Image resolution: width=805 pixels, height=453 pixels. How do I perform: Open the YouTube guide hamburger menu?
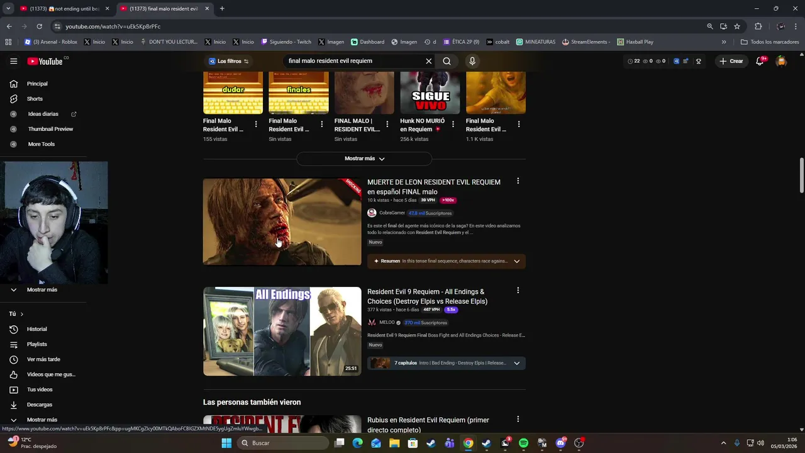coord(13,61)
